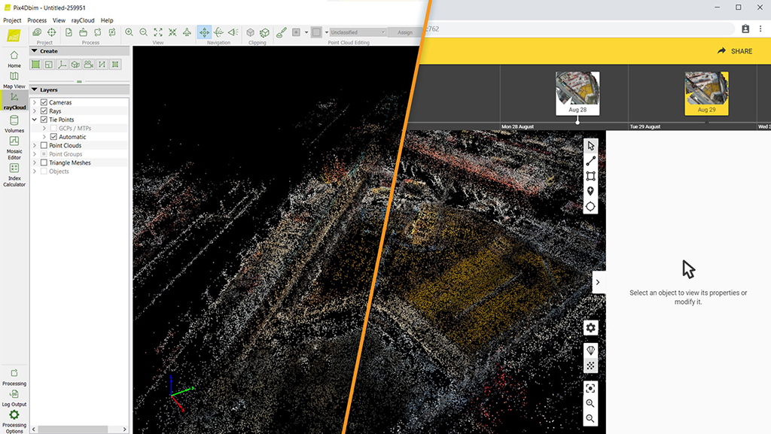Show the Log Output panel
This screenshot has width=771, height=434.
coord(14,398)
